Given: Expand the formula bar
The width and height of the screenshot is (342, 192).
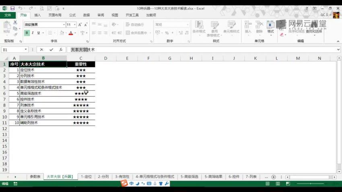Looking at the screenshot, I should coord(338,50).
